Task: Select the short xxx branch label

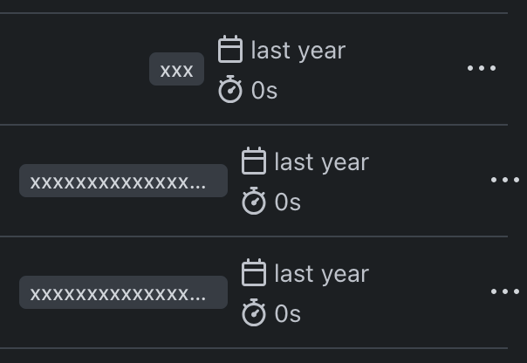Action: (x=176, y=70)
